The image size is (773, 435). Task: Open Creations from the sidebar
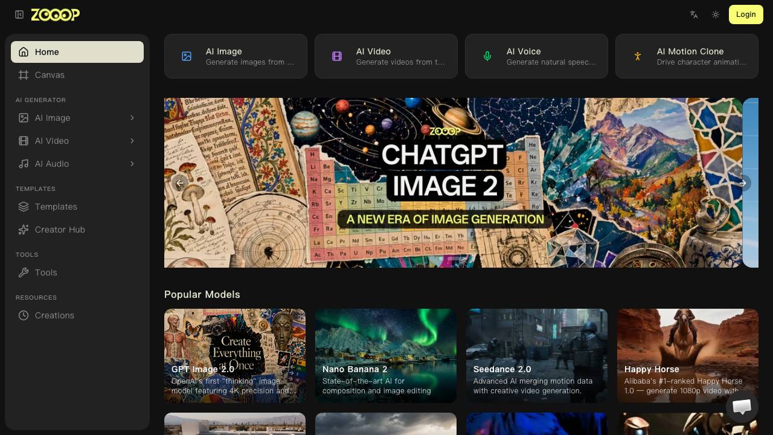coord(77,315)
